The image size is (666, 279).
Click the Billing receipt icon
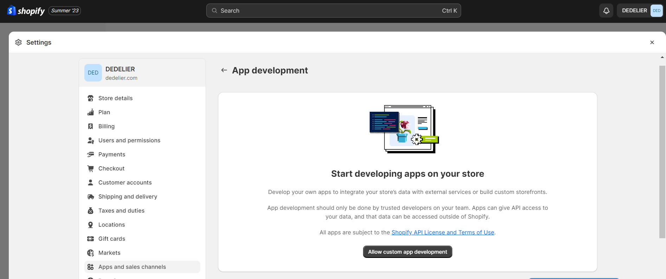coord(91,126)
